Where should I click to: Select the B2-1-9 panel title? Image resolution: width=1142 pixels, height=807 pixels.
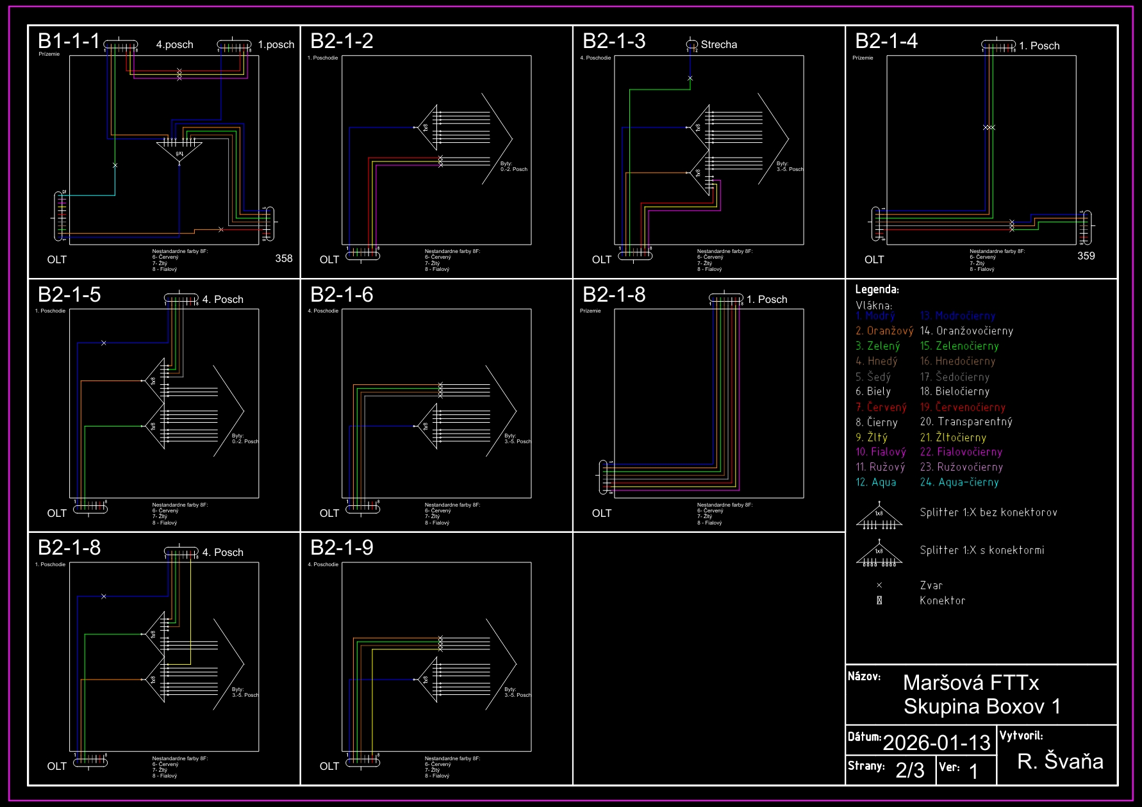pos(342,548)
